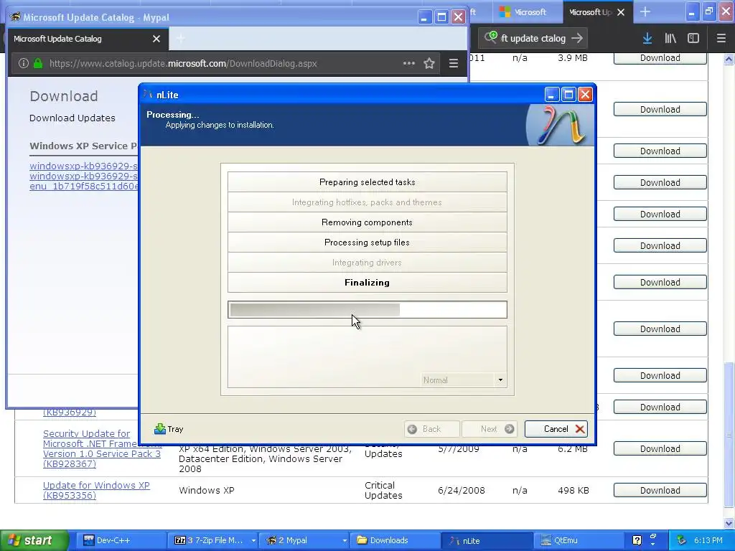The image size is (735, 551).
Task: Select the Preparing selected tasks row
Action: click(x=367, y=182)
